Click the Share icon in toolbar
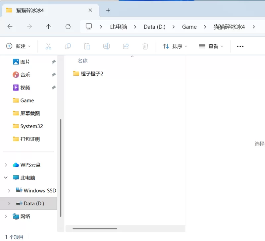The height and width of the screenshot is (241, 265). click(126, 46)
